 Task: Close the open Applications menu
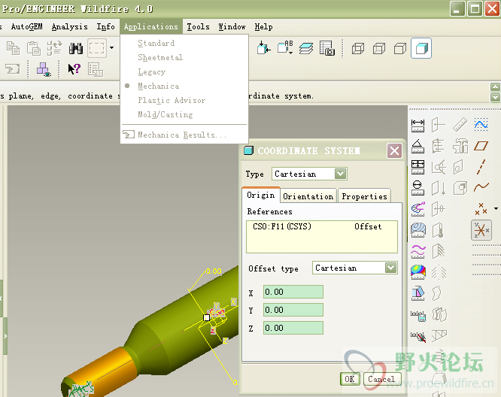(150, 27)
